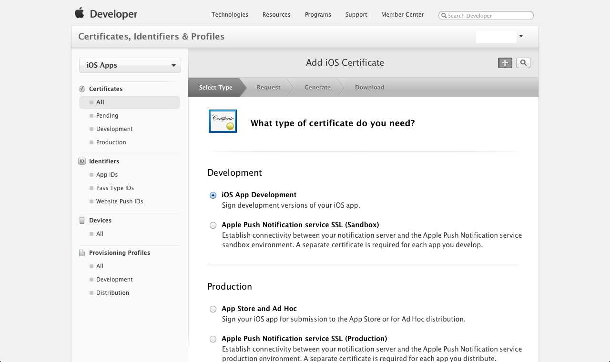Click the Select Type step

(x=216, y=88)
